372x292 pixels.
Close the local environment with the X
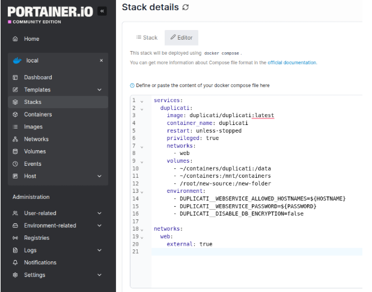102,61
